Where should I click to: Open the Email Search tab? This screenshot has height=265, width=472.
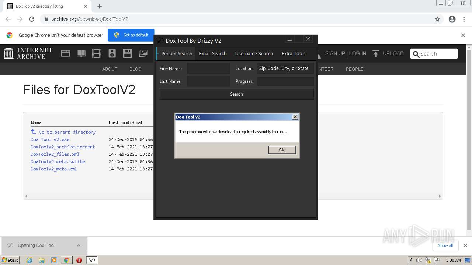point(213,53)
